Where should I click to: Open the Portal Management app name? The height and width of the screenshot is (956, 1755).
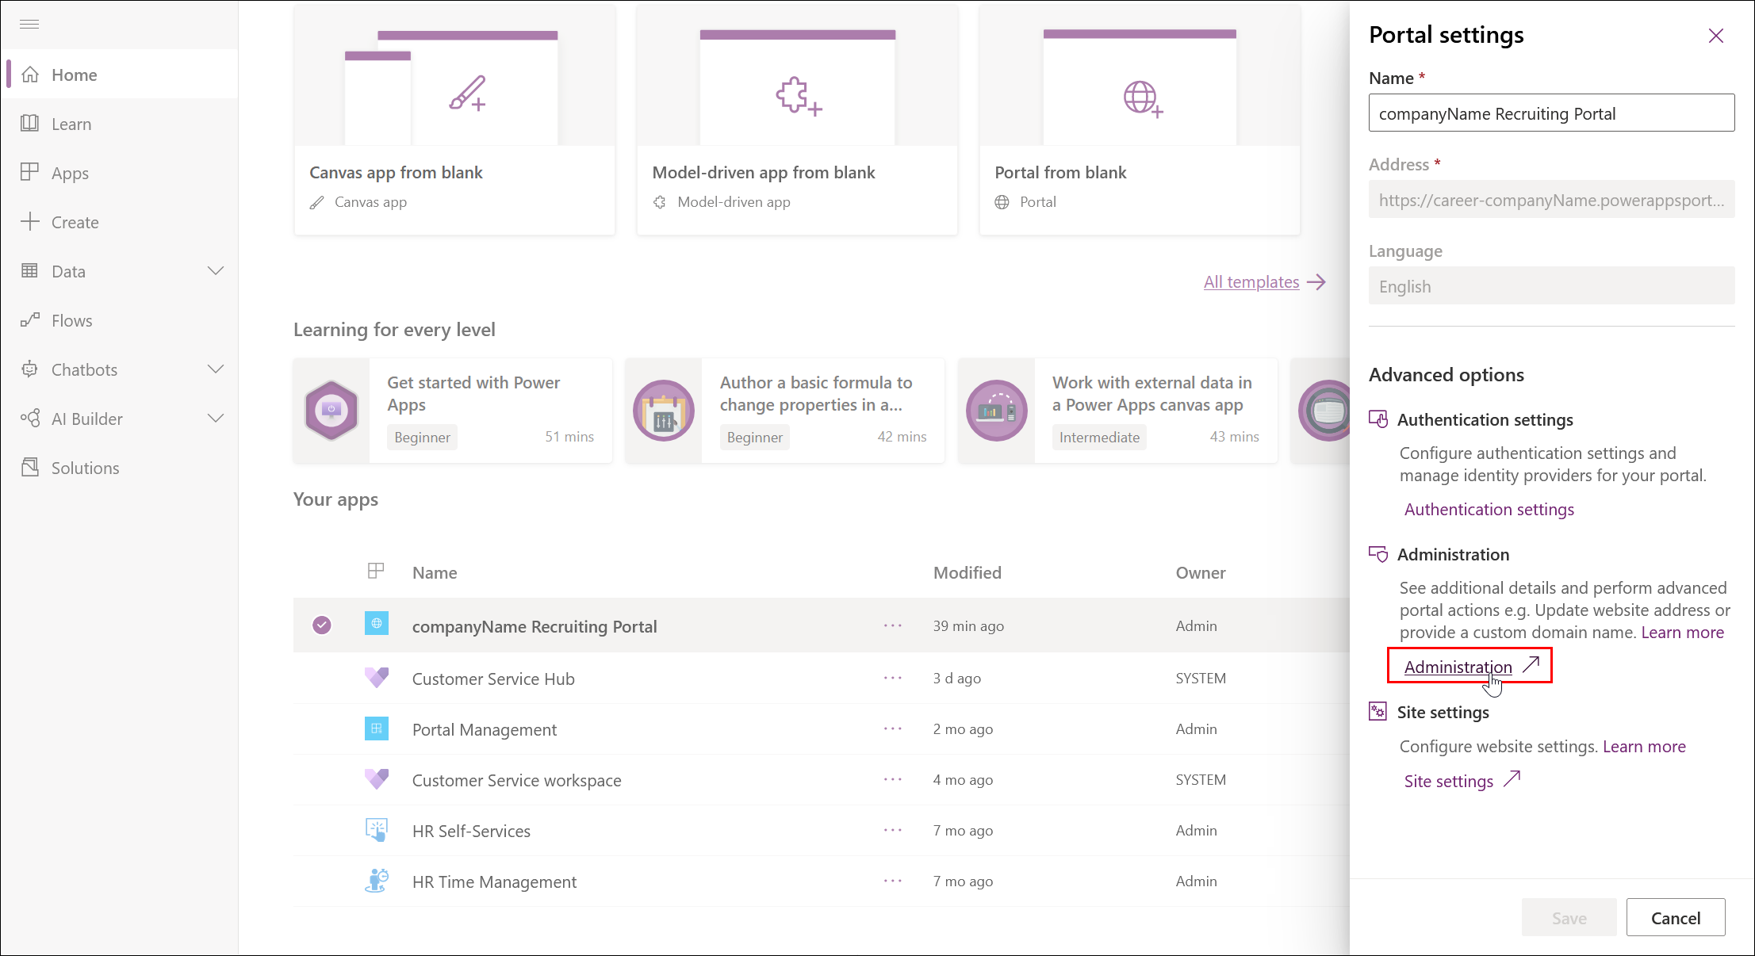[x=485, y=730]
